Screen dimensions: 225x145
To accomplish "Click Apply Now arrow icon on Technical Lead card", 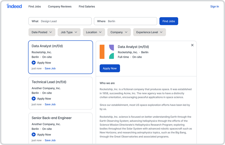I will 34,99.
